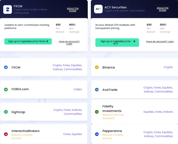This screenshot has height=144, width=178.
Task: Click the blue icon beside FXCM row
Action: coord(6,67)
